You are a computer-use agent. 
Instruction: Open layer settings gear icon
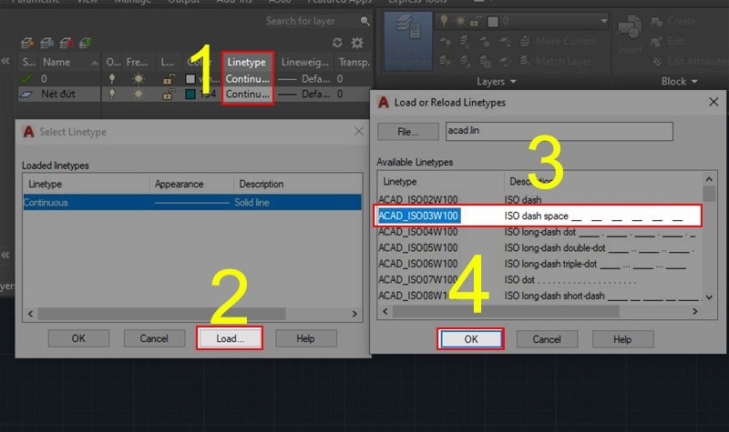point(357,43)
